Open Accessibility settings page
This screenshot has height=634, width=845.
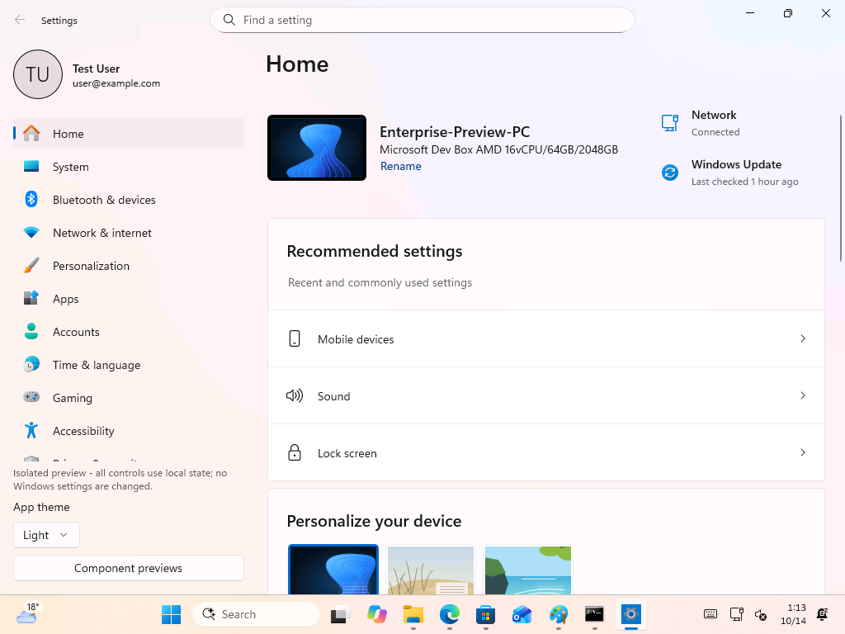pos(128,431)
